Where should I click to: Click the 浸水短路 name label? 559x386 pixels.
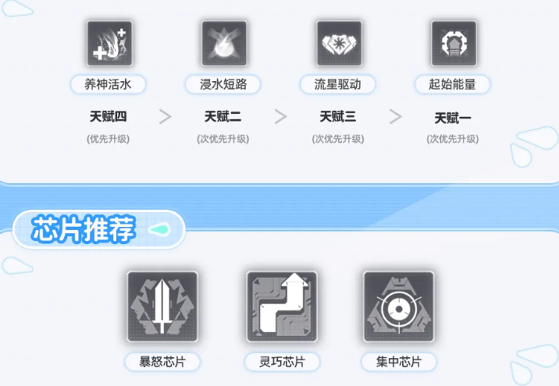point(223,84)
